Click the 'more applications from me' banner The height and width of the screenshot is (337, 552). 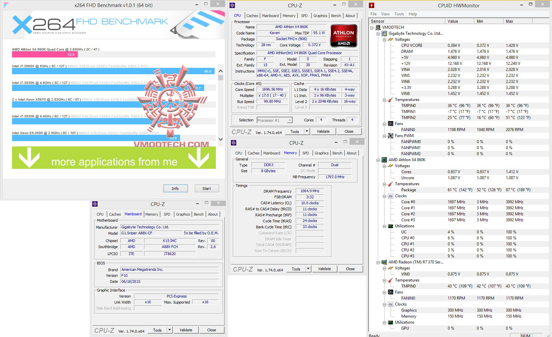tap(114, 158)
